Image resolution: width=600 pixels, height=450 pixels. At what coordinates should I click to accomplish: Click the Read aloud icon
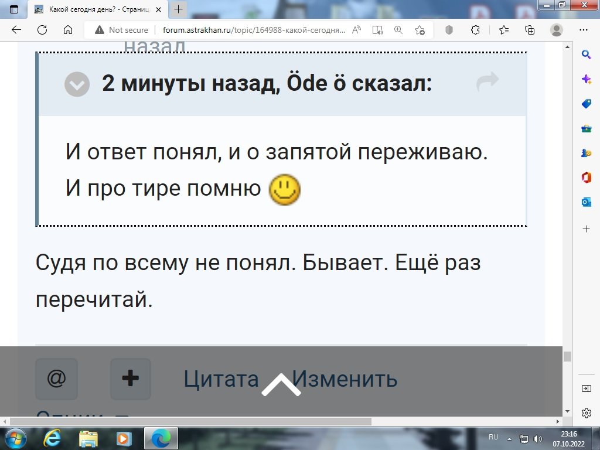tap(356, 30)
